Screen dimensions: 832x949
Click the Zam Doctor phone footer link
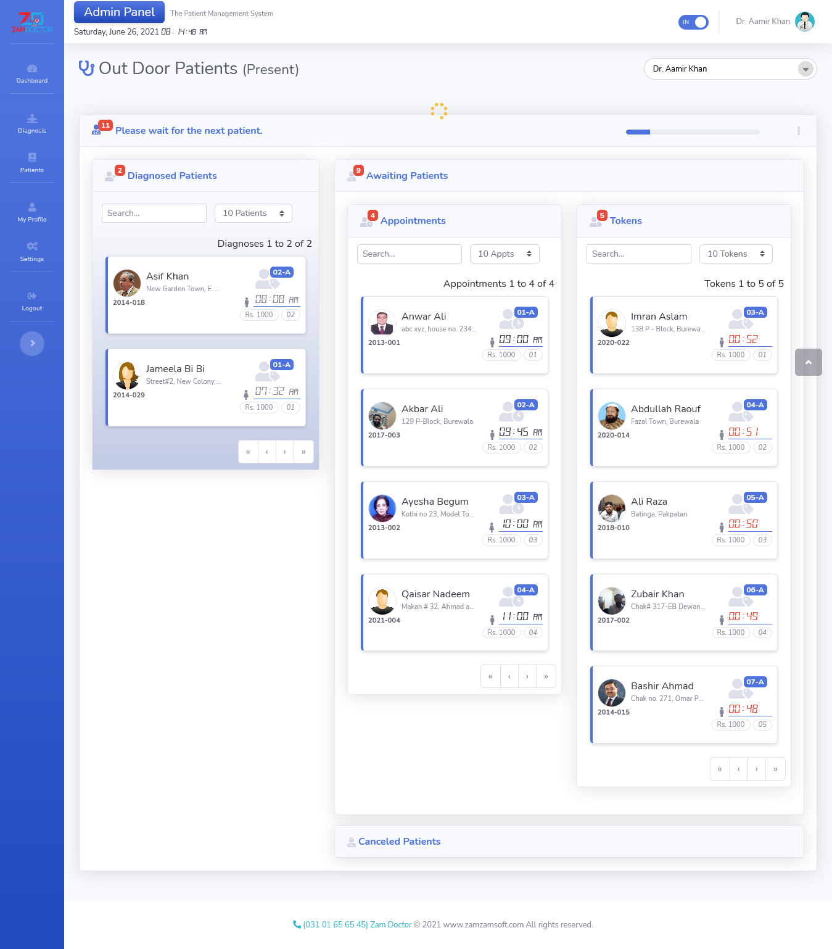tap(352, 924)
